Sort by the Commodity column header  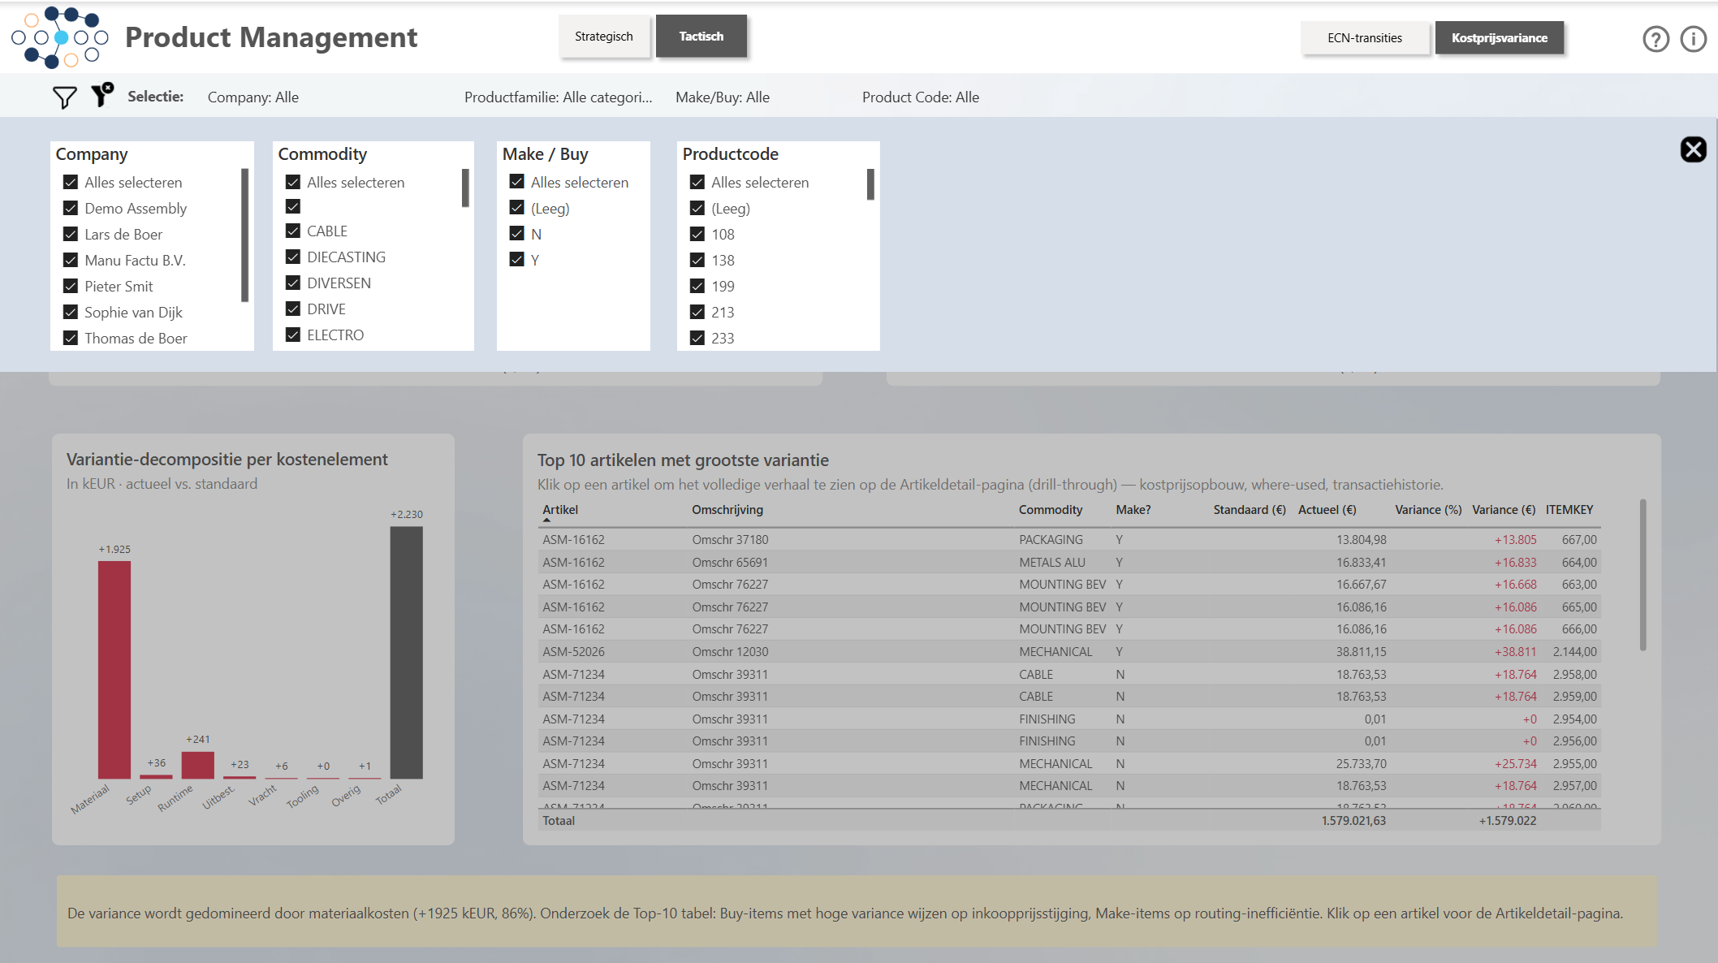click(x=1051, y=510)
